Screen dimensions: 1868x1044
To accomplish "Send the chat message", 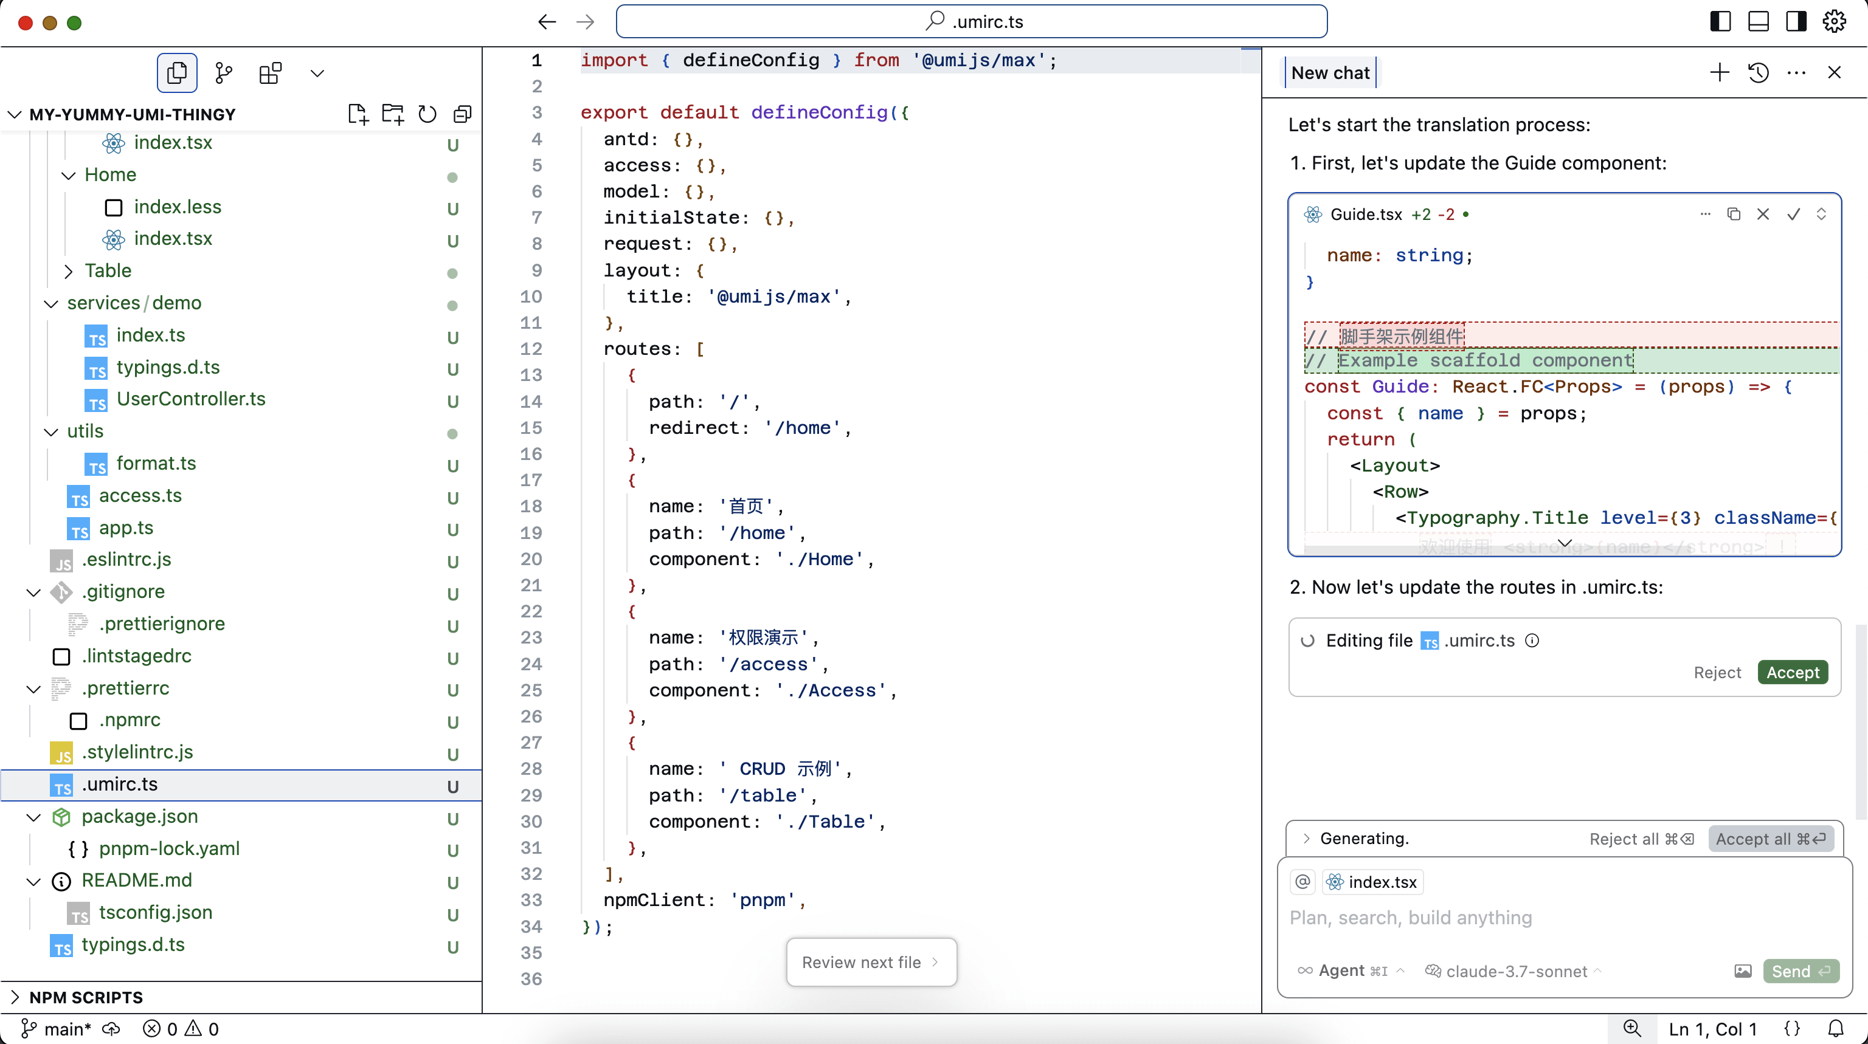I will coord(1801,971).
